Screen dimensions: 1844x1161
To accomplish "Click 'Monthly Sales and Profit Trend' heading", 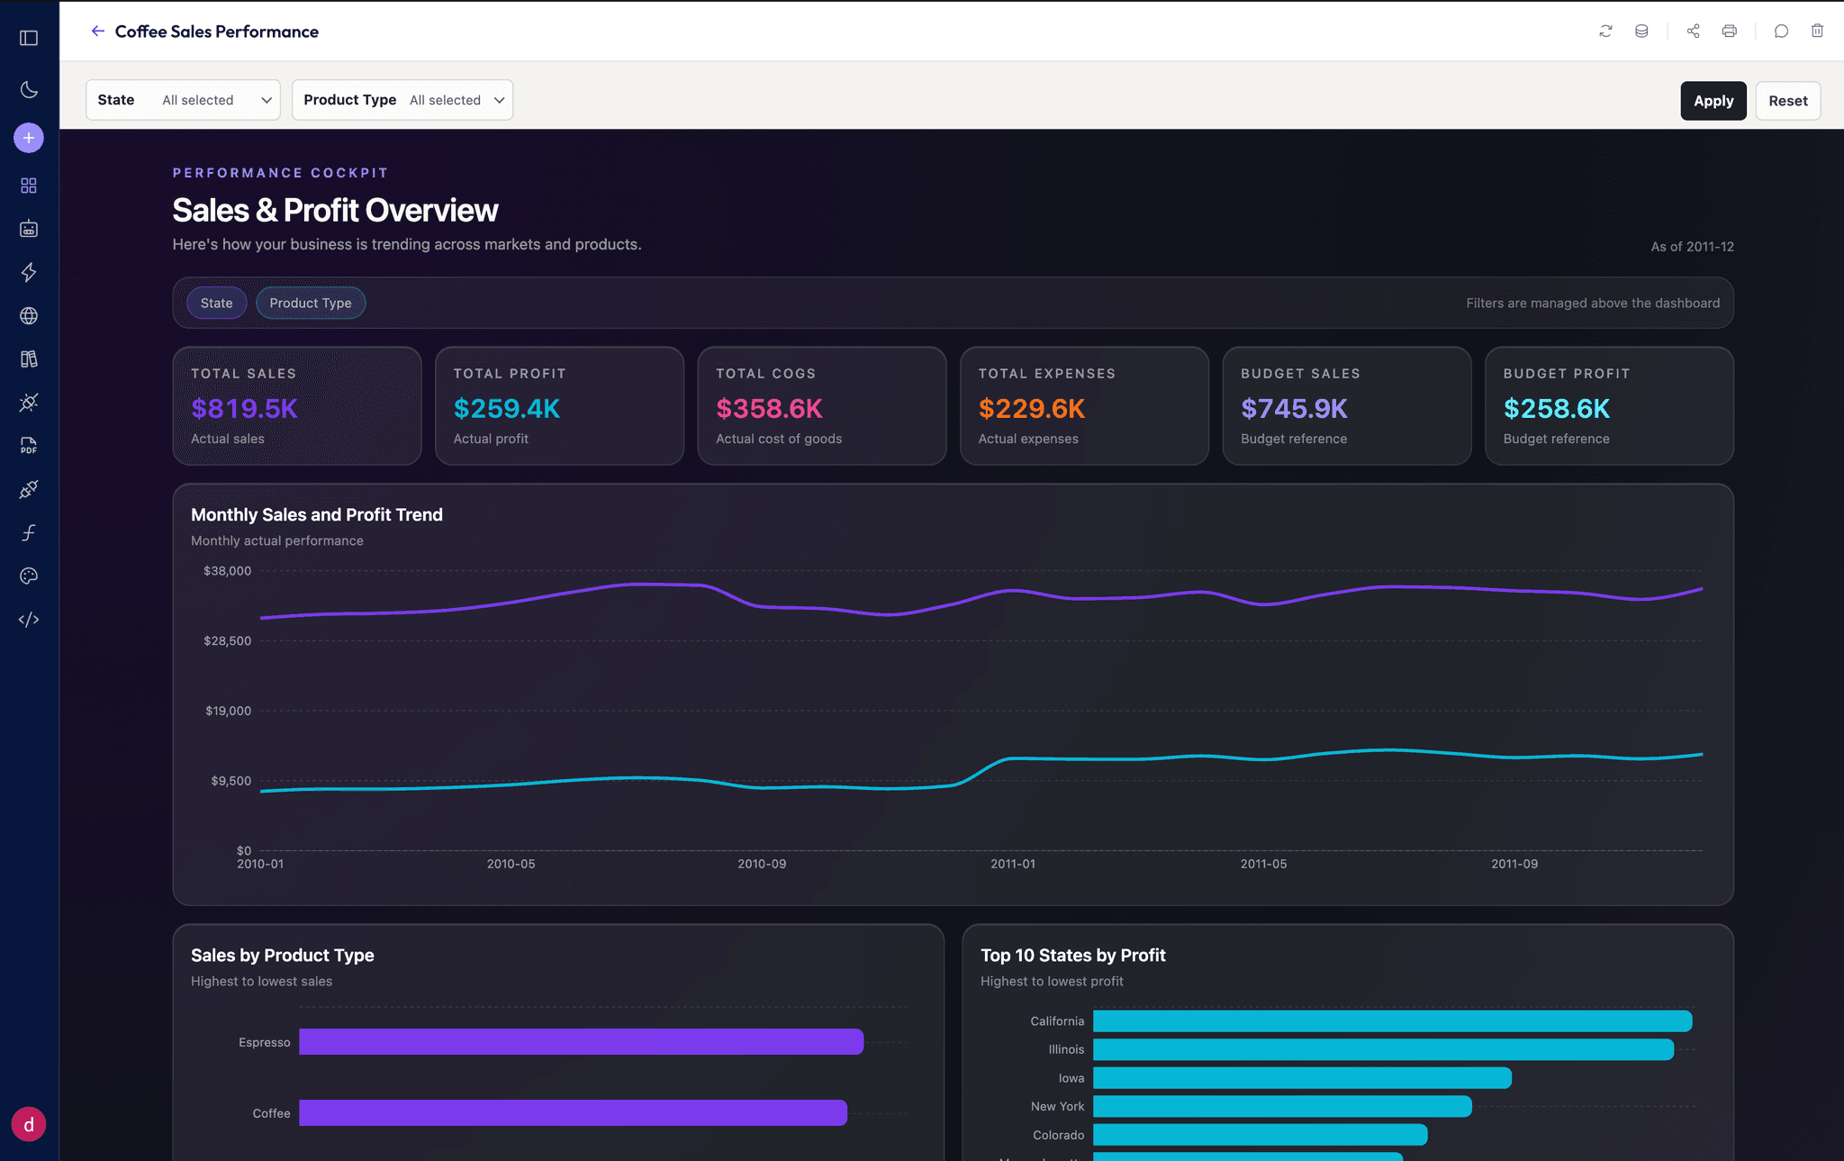I will pos(317,515).
